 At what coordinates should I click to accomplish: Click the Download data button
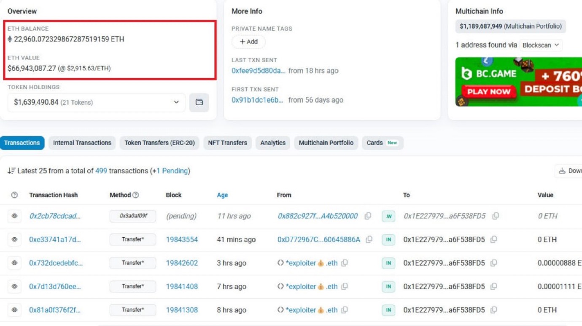tap(568, 171)
